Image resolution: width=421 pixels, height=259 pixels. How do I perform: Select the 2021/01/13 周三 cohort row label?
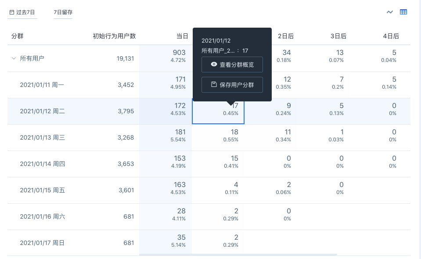tap(42, 137)
